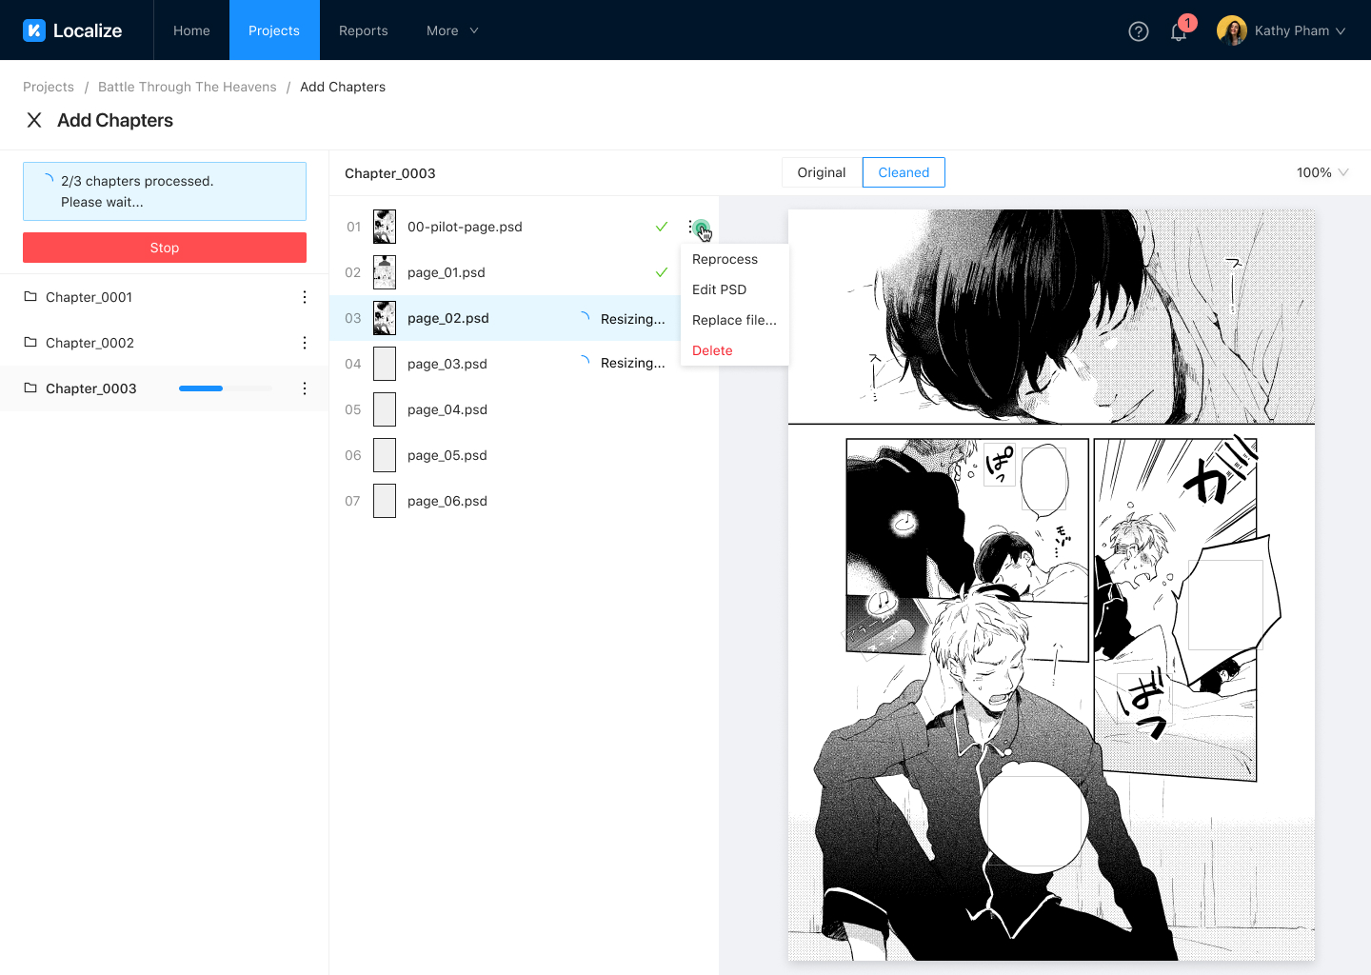Open Chapter_0002 three-dot options menu
Screen dimensions: 1371x975
(305, 343)
